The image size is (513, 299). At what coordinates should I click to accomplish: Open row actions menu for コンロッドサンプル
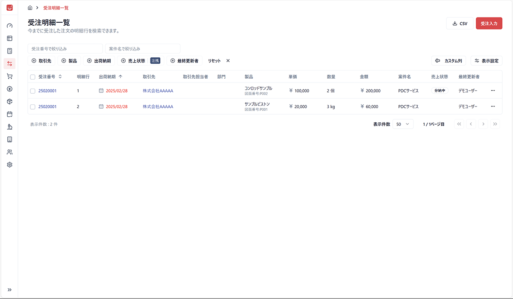493,91
